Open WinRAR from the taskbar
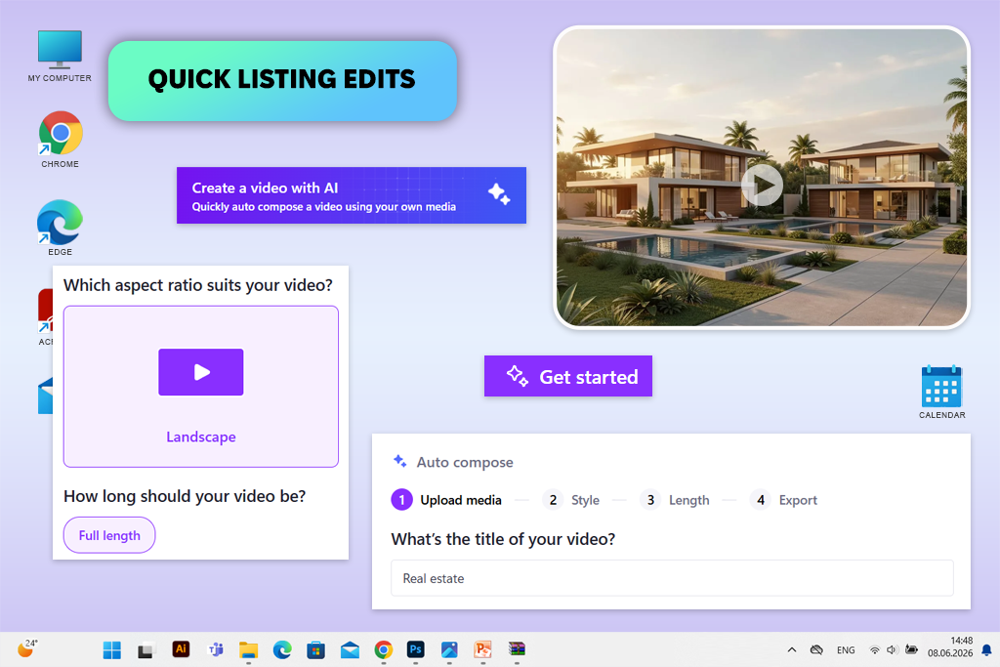The image size is (1000, 667). pyautogui.click(x=517, y=649)
